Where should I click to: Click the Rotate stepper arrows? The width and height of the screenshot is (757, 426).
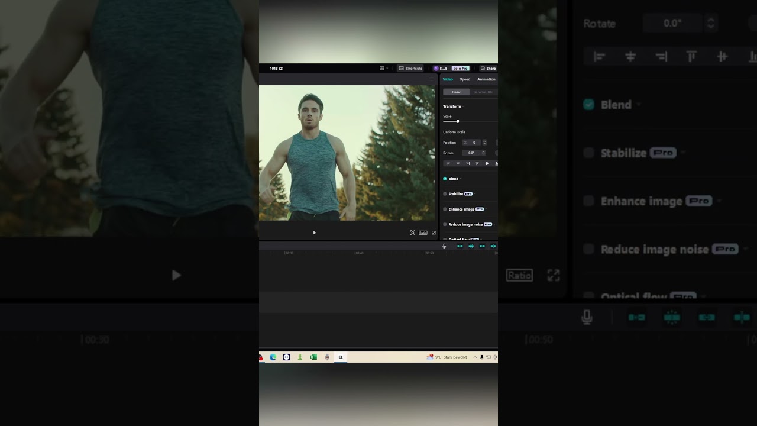(483, 153)
